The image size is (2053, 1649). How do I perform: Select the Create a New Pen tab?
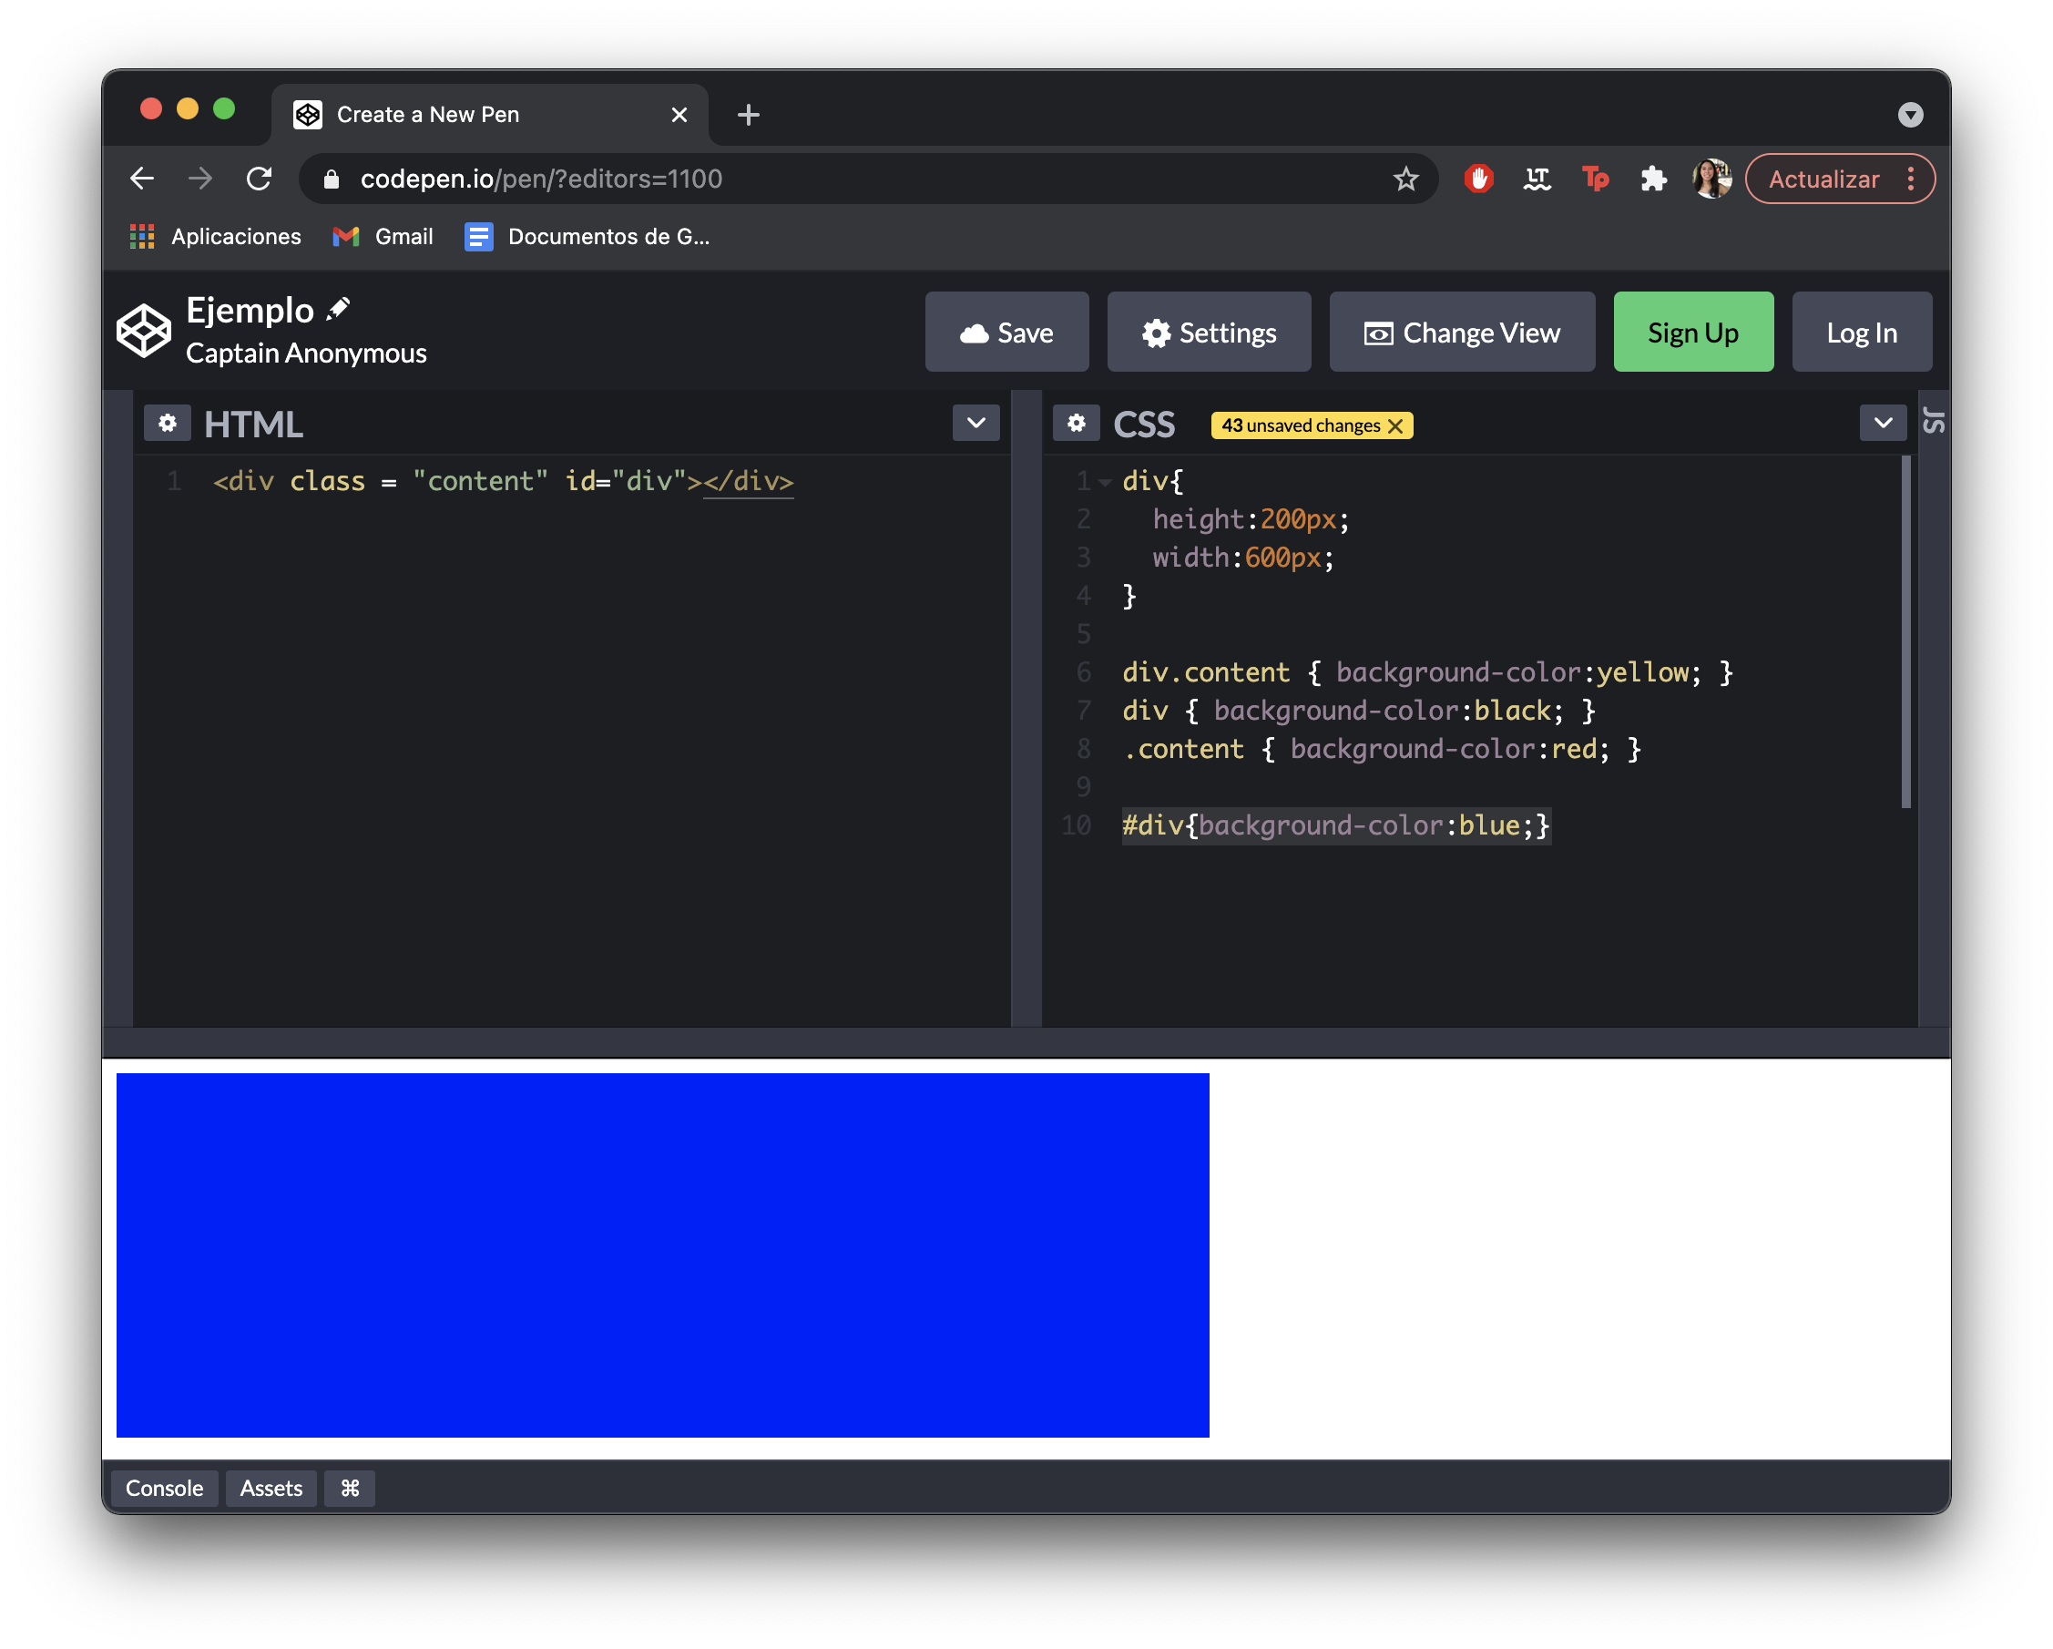489,114
